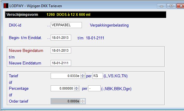Click the Order tarief label
Screen dimensions: 184x111
18,101
